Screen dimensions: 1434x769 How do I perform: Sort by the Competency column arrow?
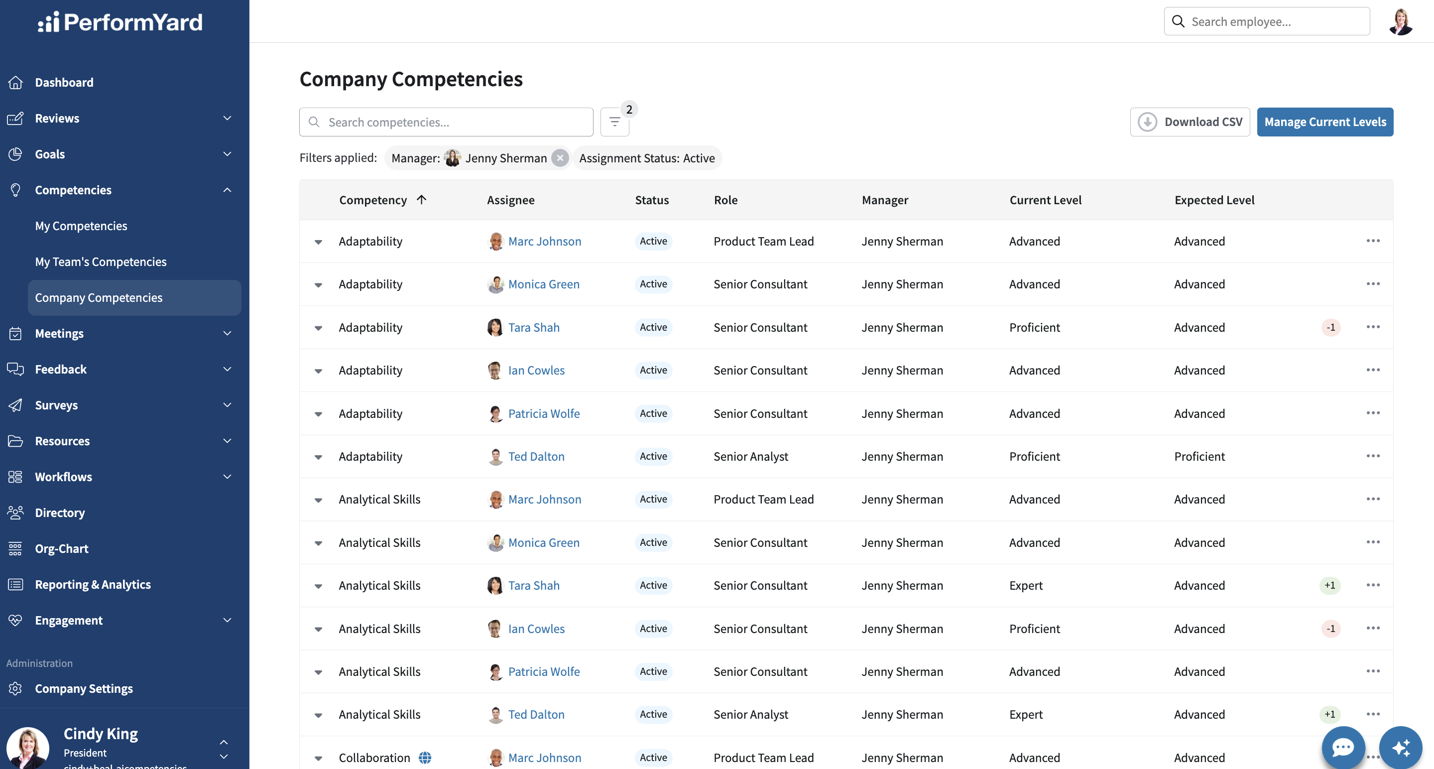pos(421,199)
